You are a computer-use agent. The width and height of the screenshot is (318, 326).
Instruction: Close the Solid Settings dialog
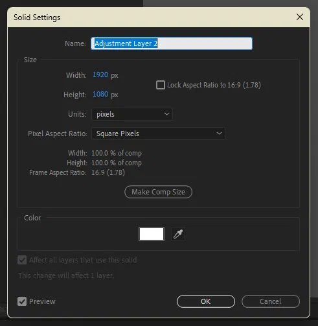point(300,17)
